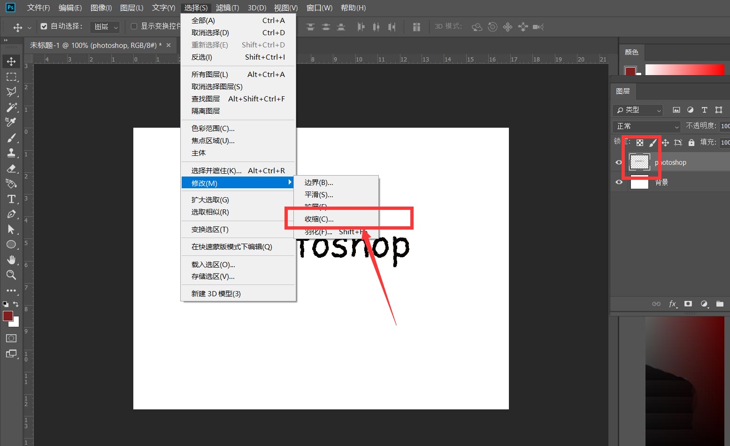Select the Rectangular Marquee tool

11,77
